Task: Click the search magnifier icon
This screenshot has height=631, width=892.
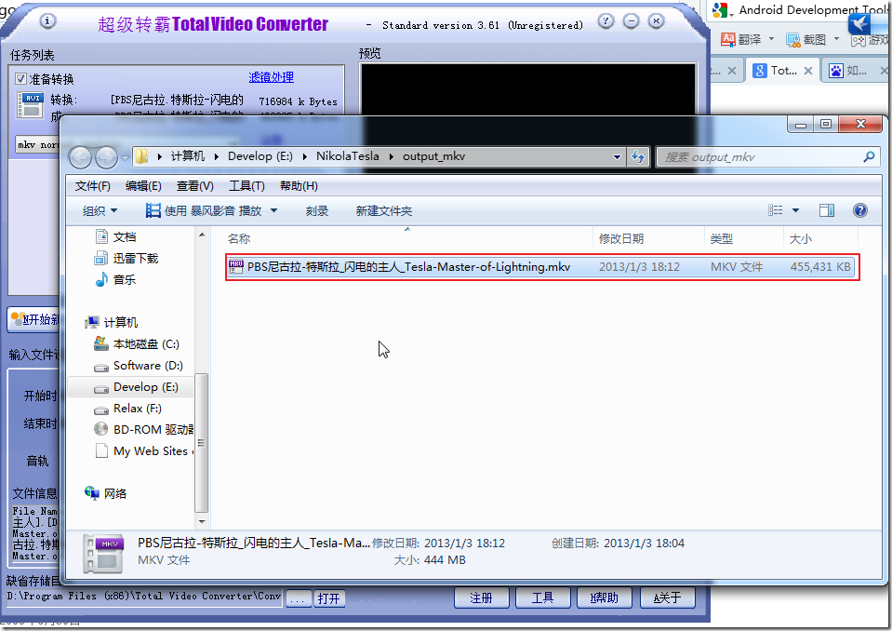Action: (x=869, y=156)
